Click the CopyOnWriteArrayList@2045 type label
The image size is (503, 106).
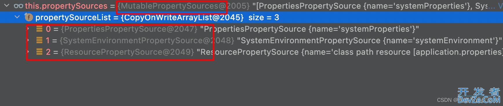pos(182,18)
